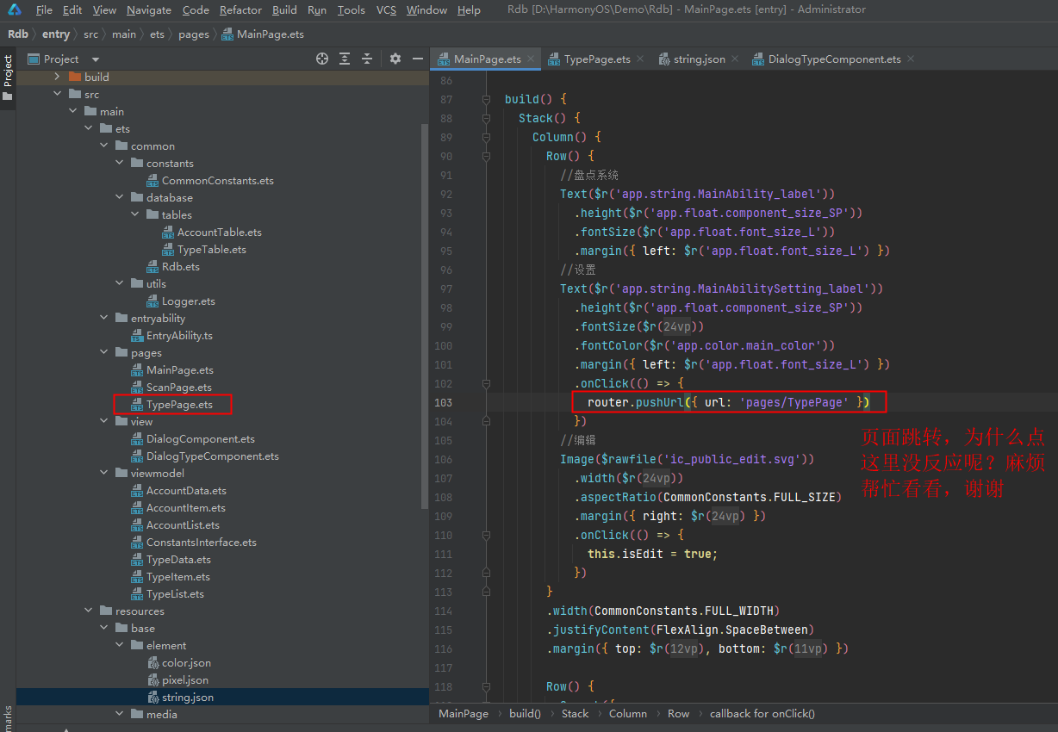The height and width of the screenshot is (732, 1058).
Task: Click the Project panel vertical scrollbar
Action: point(424,314)
